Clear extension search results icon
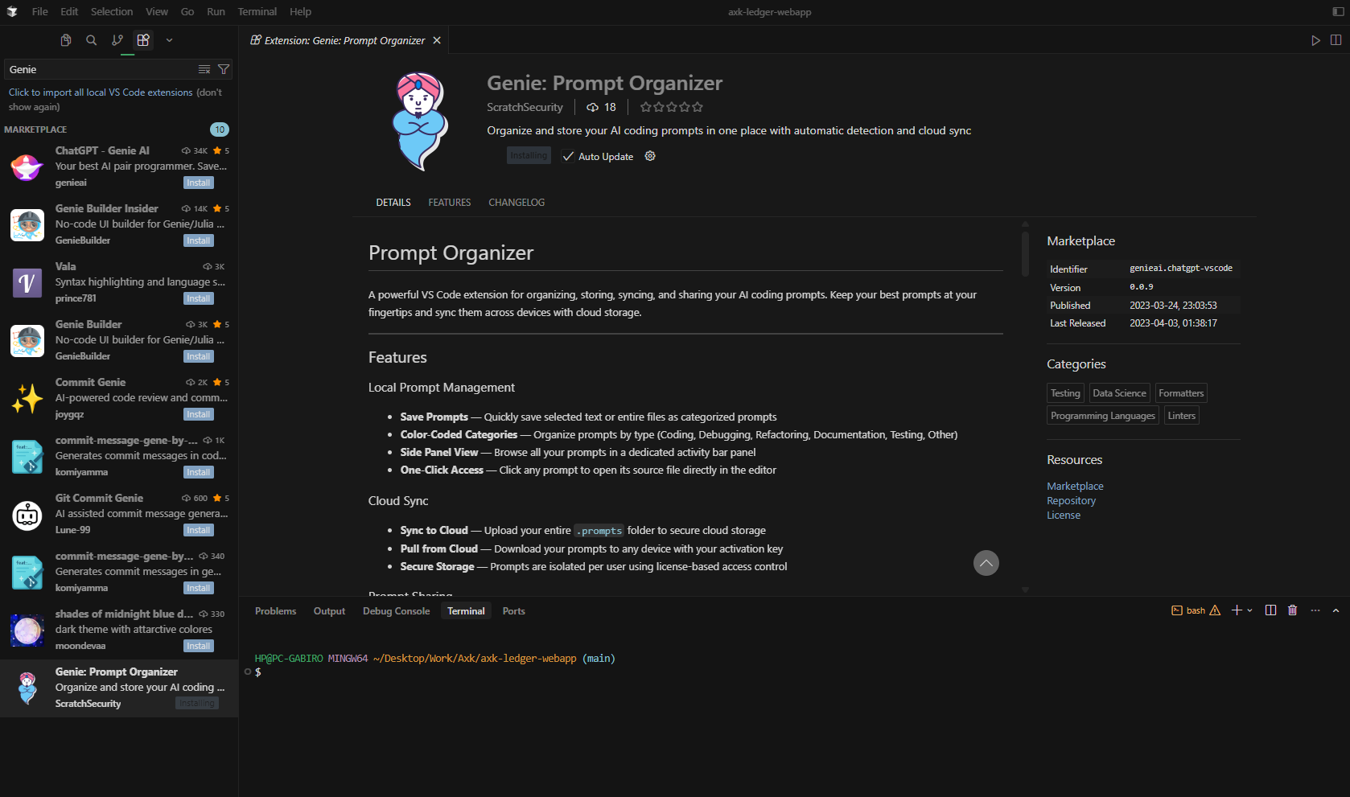1350x797 pixels. coord(204,69)
